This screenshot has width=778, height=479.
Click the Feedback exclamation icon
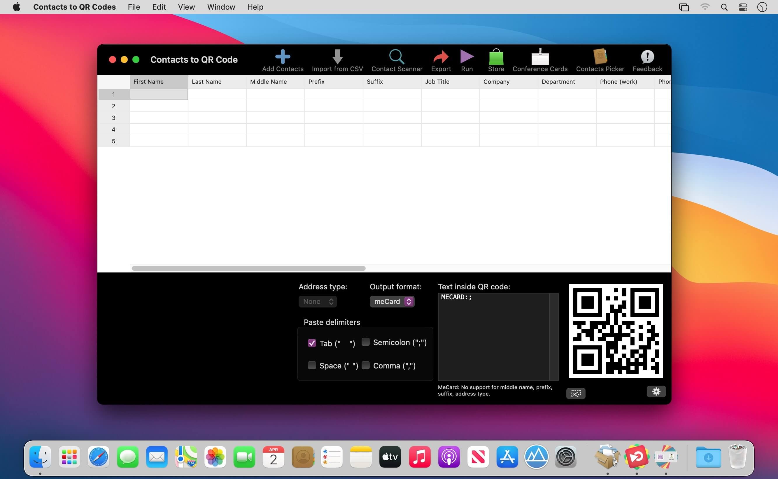tap(647, 57)
